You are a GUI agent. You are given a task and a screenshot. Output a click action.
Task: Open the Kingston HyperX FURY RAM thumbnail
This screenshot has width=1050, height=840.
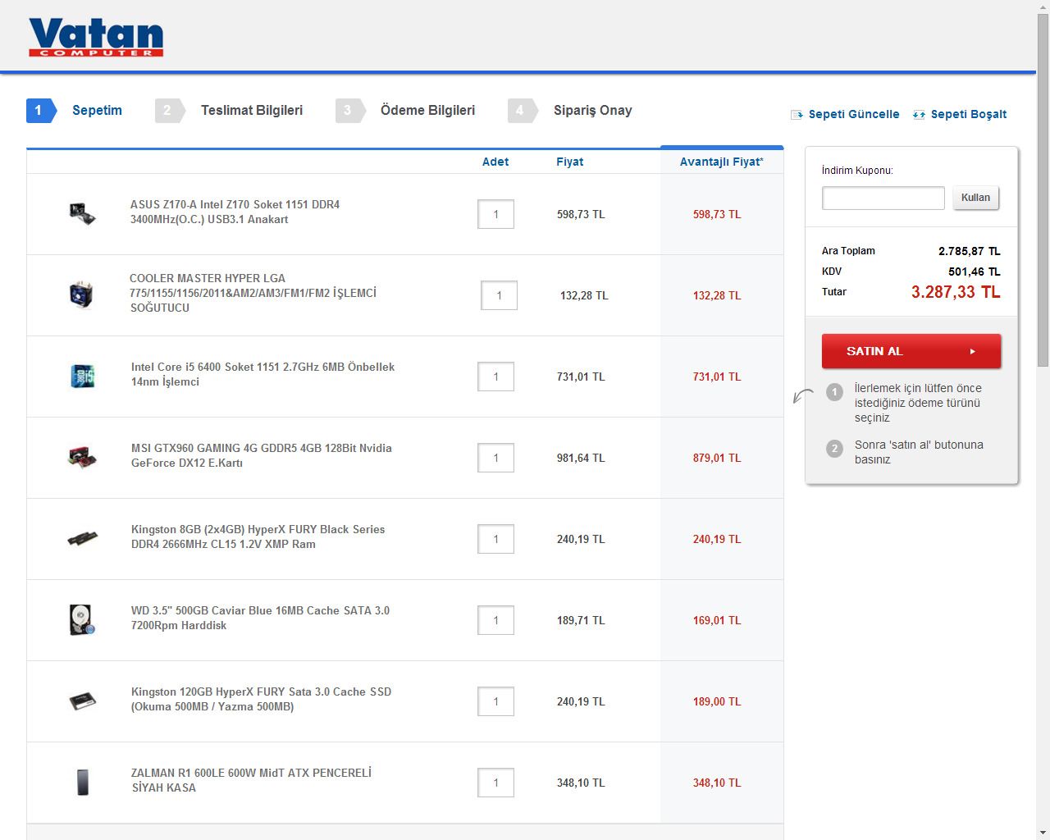coord(82,538)
